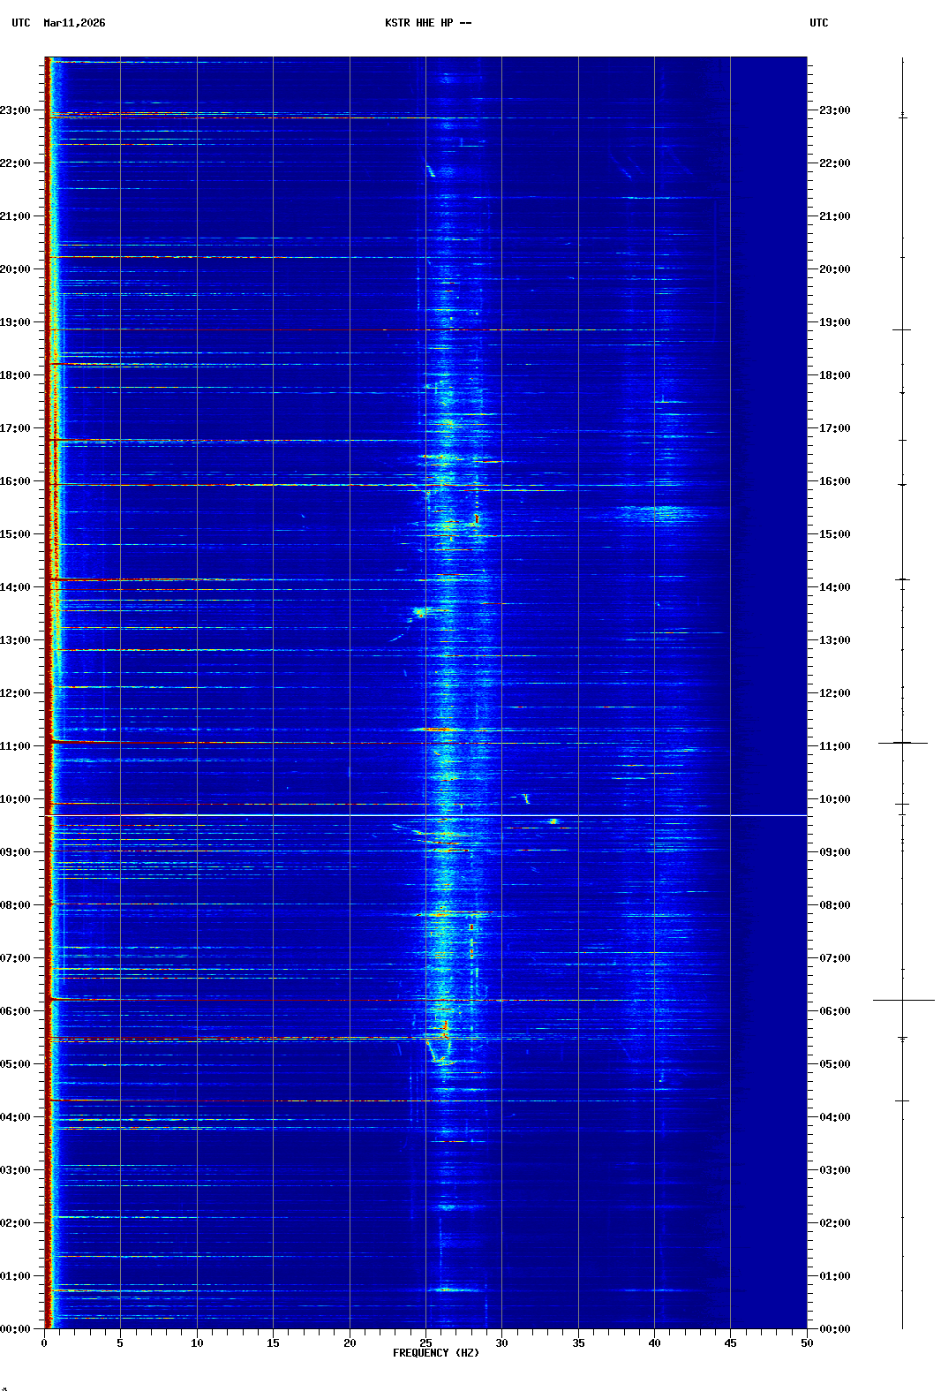Image resolution: width=941 pixels, height=1399 pixels.
Task: Click the white data-gap line across the spectrogram
Action: click(x=424, y=815)
